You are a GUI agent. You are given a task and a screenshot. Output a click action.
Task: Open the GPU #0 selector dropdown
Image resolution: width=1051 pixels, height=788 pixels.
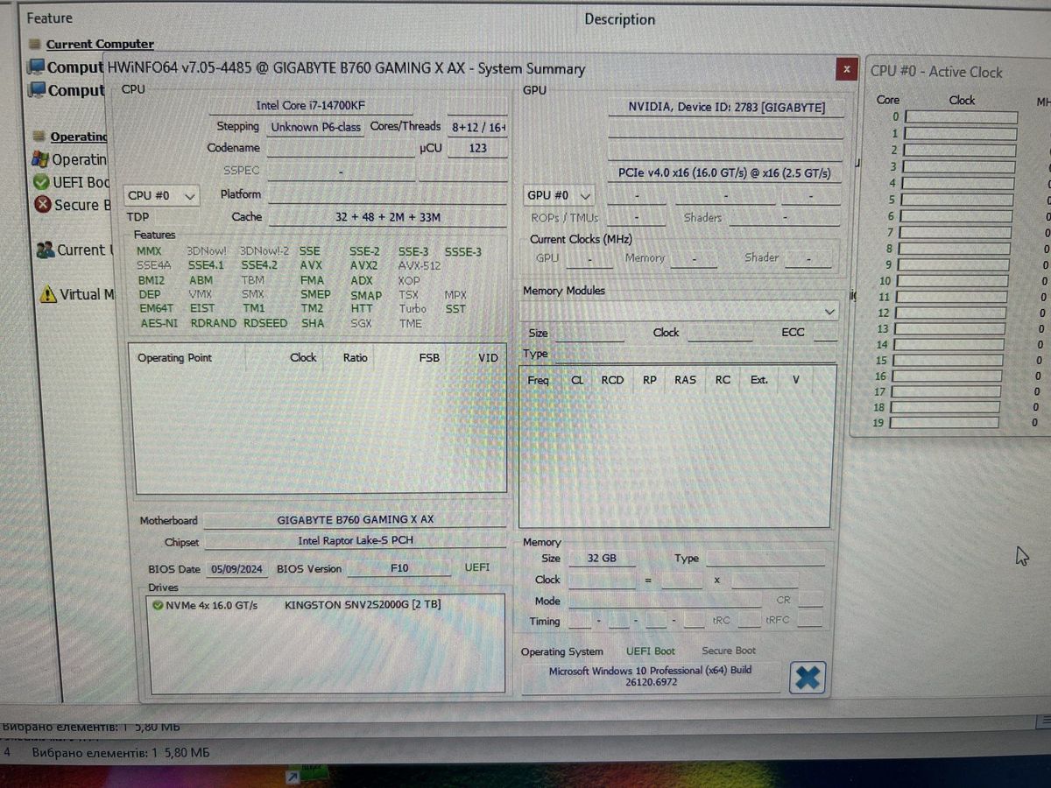click(x=560, y=196)
